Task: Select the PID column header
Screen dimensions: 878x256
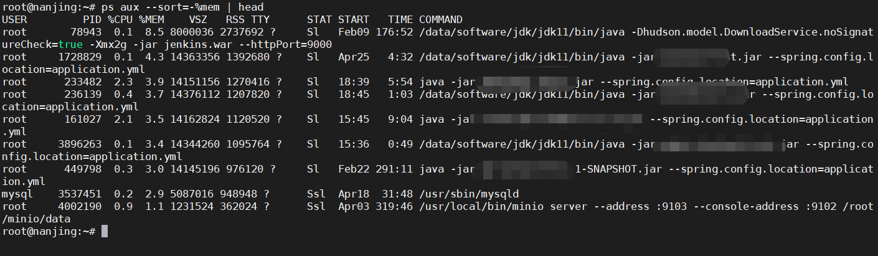Action: [92, 20]
